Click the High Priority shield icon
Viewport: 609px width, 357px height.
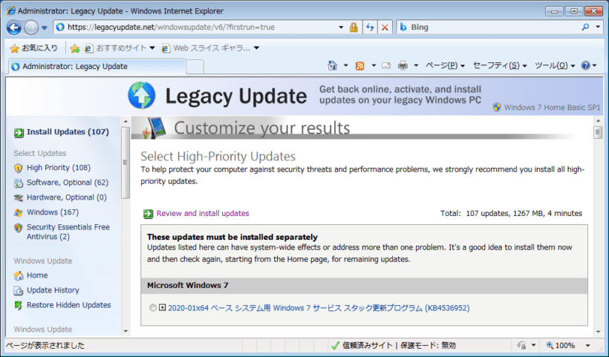19,168
